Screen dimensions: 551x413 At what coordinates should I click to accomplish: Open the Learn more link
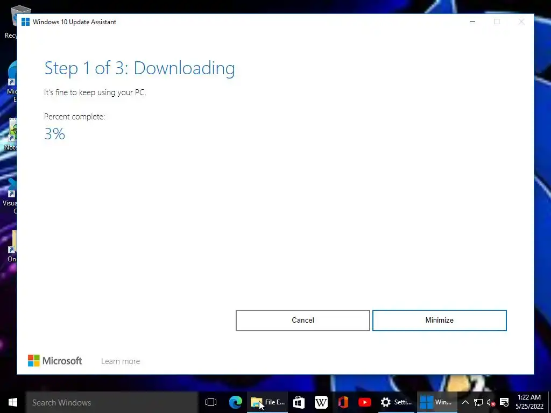pos(121,361)
